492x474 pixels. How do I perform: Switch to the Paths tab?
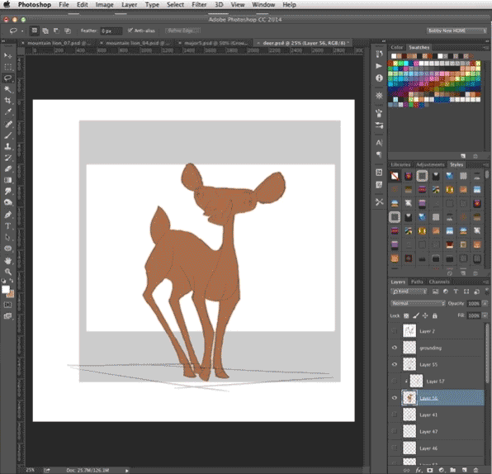[417, 282]
